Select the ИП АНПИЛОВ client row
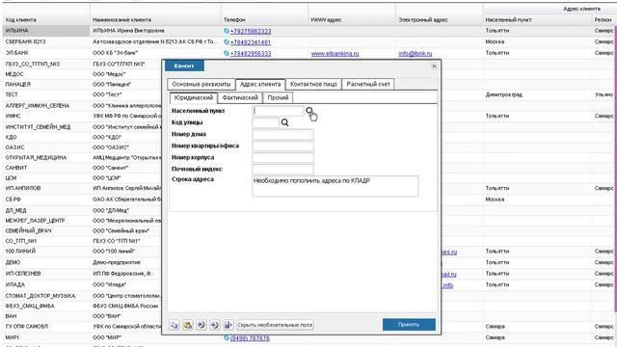This screenshot has width=617, height=347. 23,188
